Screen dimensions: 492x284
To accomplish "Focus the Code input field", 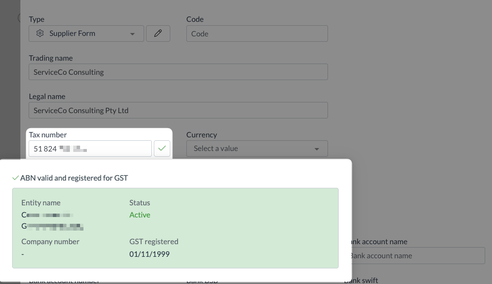I will (257, 33).
